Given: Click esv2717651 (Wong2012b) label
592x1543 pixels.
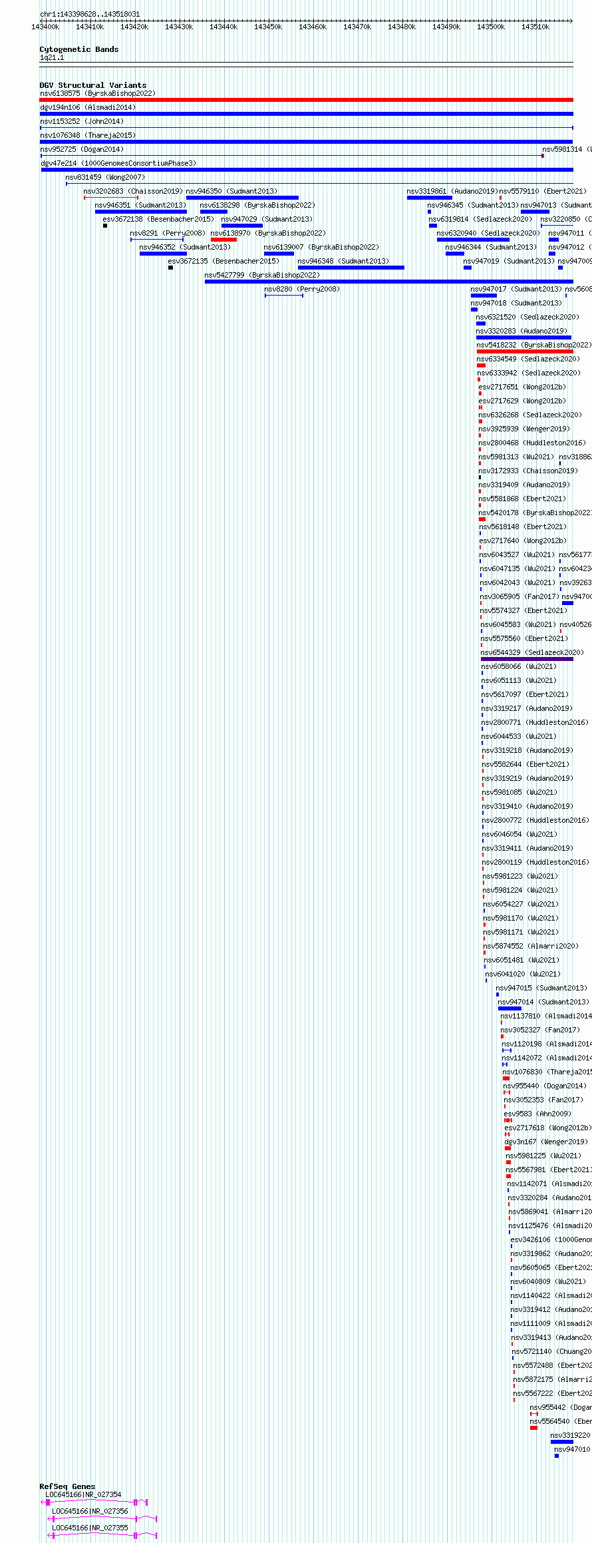Looking at the screenshot, I should (522, 387).
